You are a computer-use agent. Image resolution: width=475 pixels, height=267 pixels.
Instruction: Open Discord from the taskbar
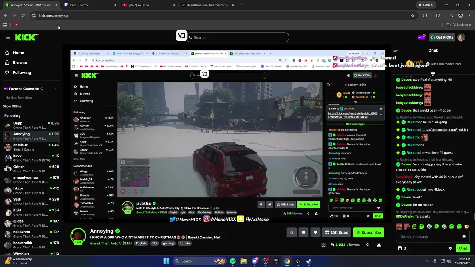pyautogui.click(x=255, y=261)
